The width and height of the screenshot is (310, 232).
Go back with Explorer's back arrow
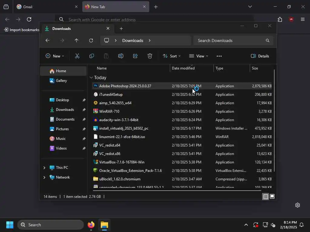(x=48, y=40)
